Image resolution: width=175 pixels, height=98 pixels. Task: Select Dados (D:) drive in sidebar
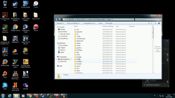coord(63,61)
